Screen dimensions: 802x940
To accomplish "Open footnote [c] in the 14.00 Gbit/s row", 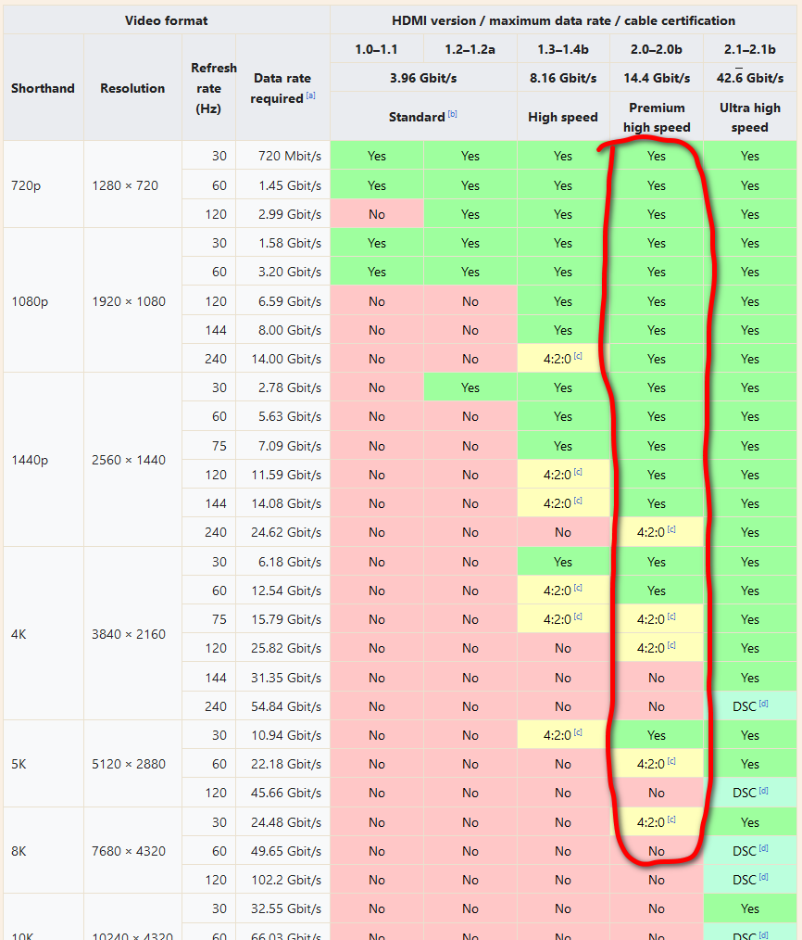I will tap(578, 356).
